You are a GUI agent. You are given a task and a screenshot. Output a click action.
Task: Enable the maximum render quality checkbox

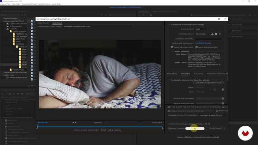pyautogui.click(x=169, y=107)
